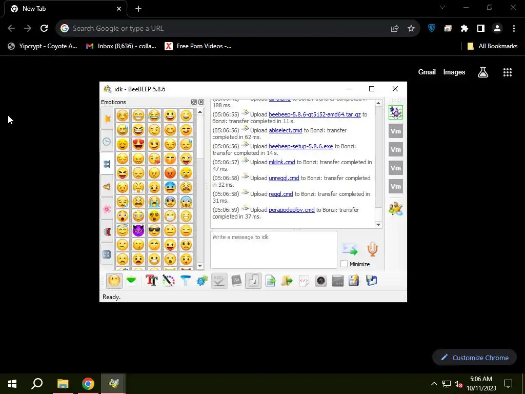525x394 pixels.
Task: Insert the spiral-eyes dizzy emoji
Action: coord(154,216)
